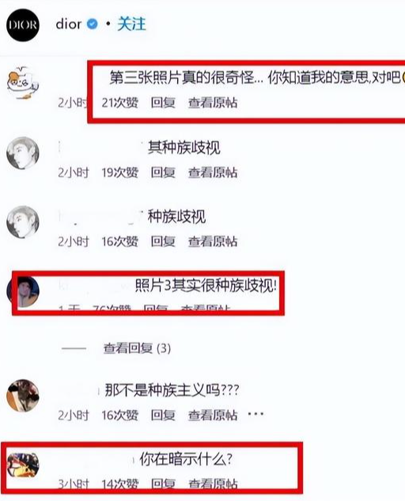The image size is (405, 501).
Task: Expand 查看回复 (3) replies
Action: coord(137,348)
